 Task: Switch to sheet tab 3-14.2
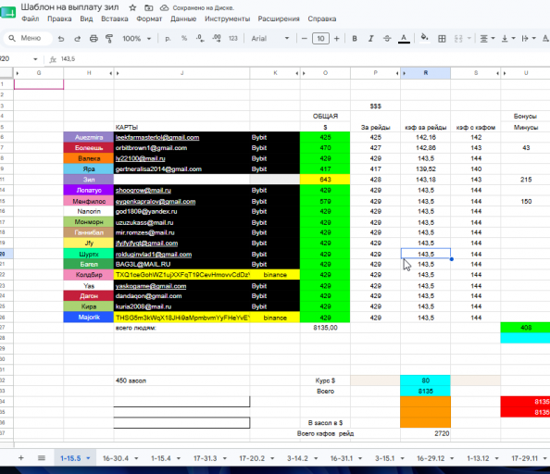pyautogui.click(x=297, y=458)
